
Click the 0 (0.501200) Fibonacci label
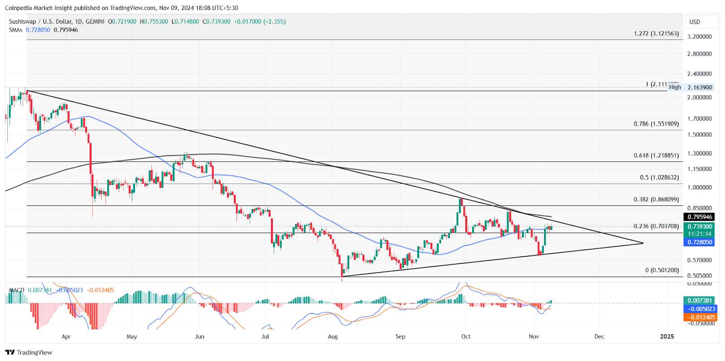pyautogui.click(x=662, y=270)
